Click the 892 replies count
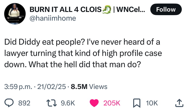This screenshot has width=190, height=112. 24,103
